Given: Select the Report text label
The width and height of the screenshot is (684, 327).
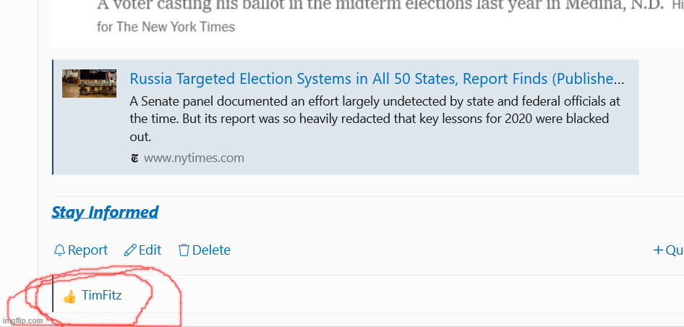Looking at the screenshot, I should click(87, 250).
